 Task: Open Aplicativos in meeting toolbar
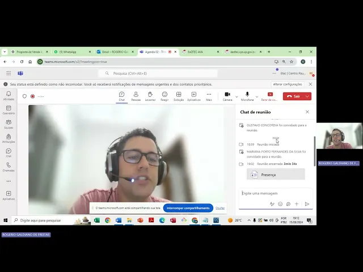(x=194, y=96)
